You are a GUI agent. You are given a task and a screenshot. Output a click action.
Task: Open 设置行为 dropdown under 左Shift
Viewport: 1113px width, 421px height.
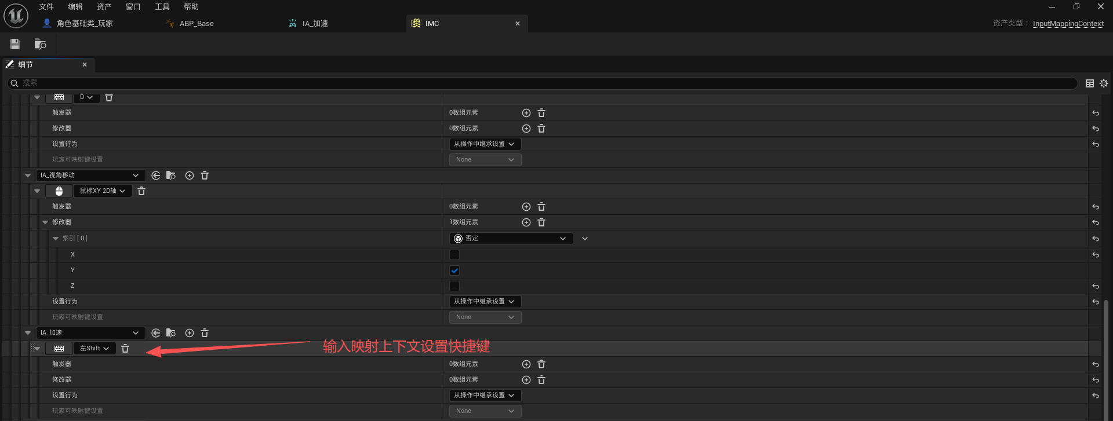pos(485,396)
